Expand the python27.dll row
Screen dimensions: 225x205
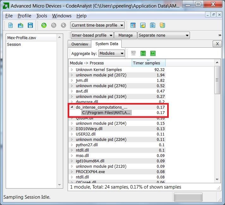(72, 145)
